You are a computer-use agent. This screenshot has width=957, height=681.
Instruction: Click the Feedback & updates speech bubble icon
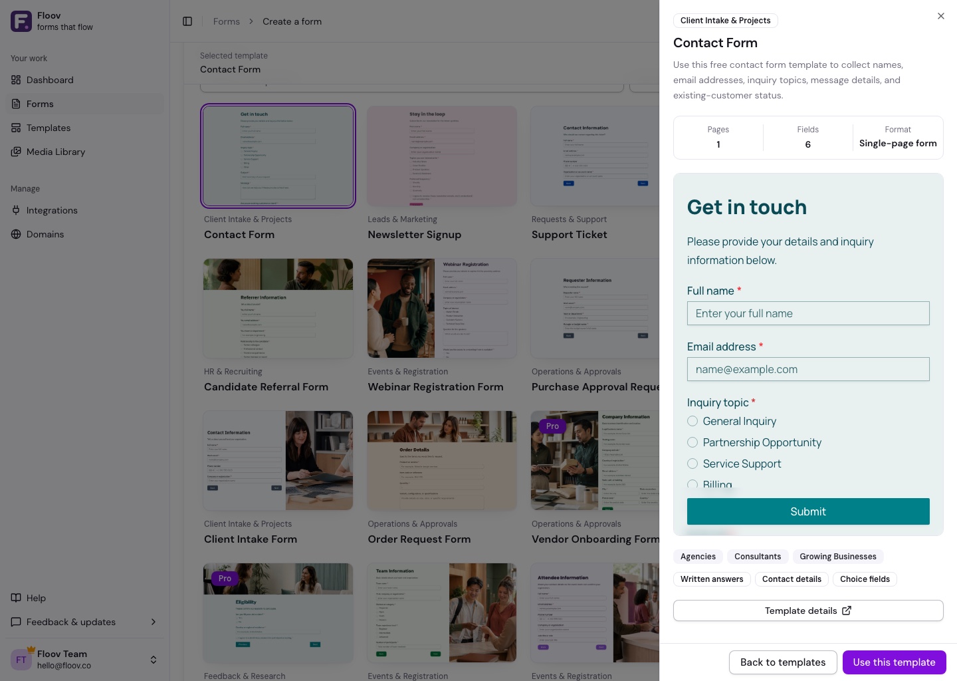coord(16,622)
